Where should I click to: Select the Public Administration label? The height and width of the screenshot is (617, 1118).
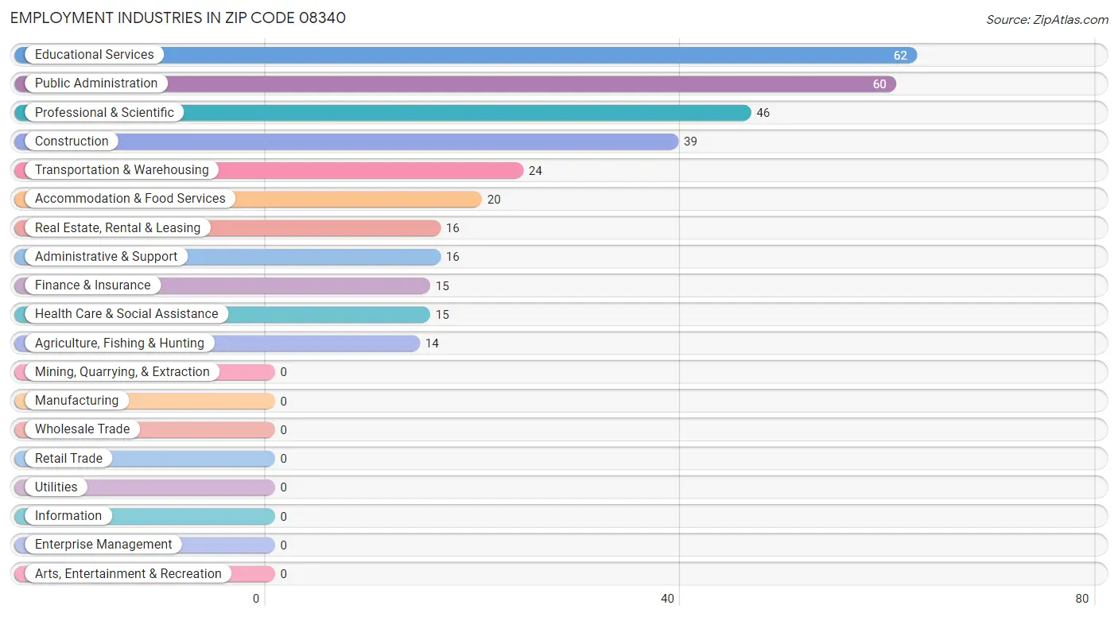tap(96, 83)
